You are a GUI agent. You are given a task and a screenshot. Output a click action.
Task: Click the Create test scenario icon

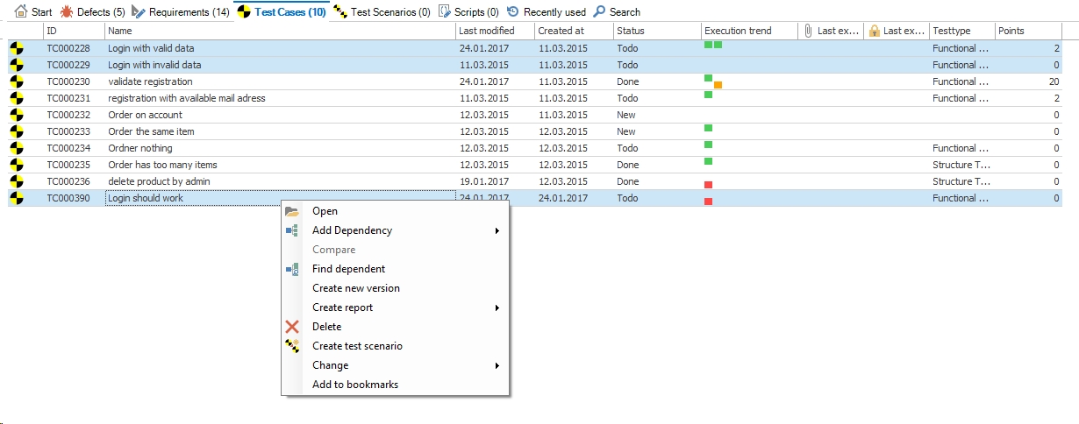coord(292,346)
